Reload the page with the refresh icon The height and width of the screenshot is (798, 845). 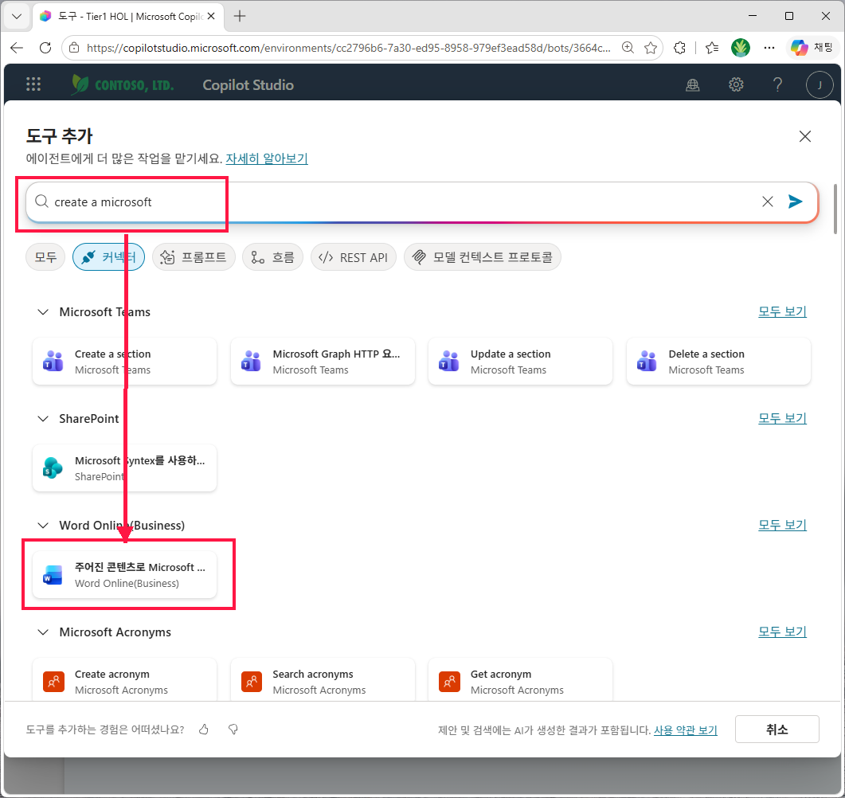(x=46, y=48)
